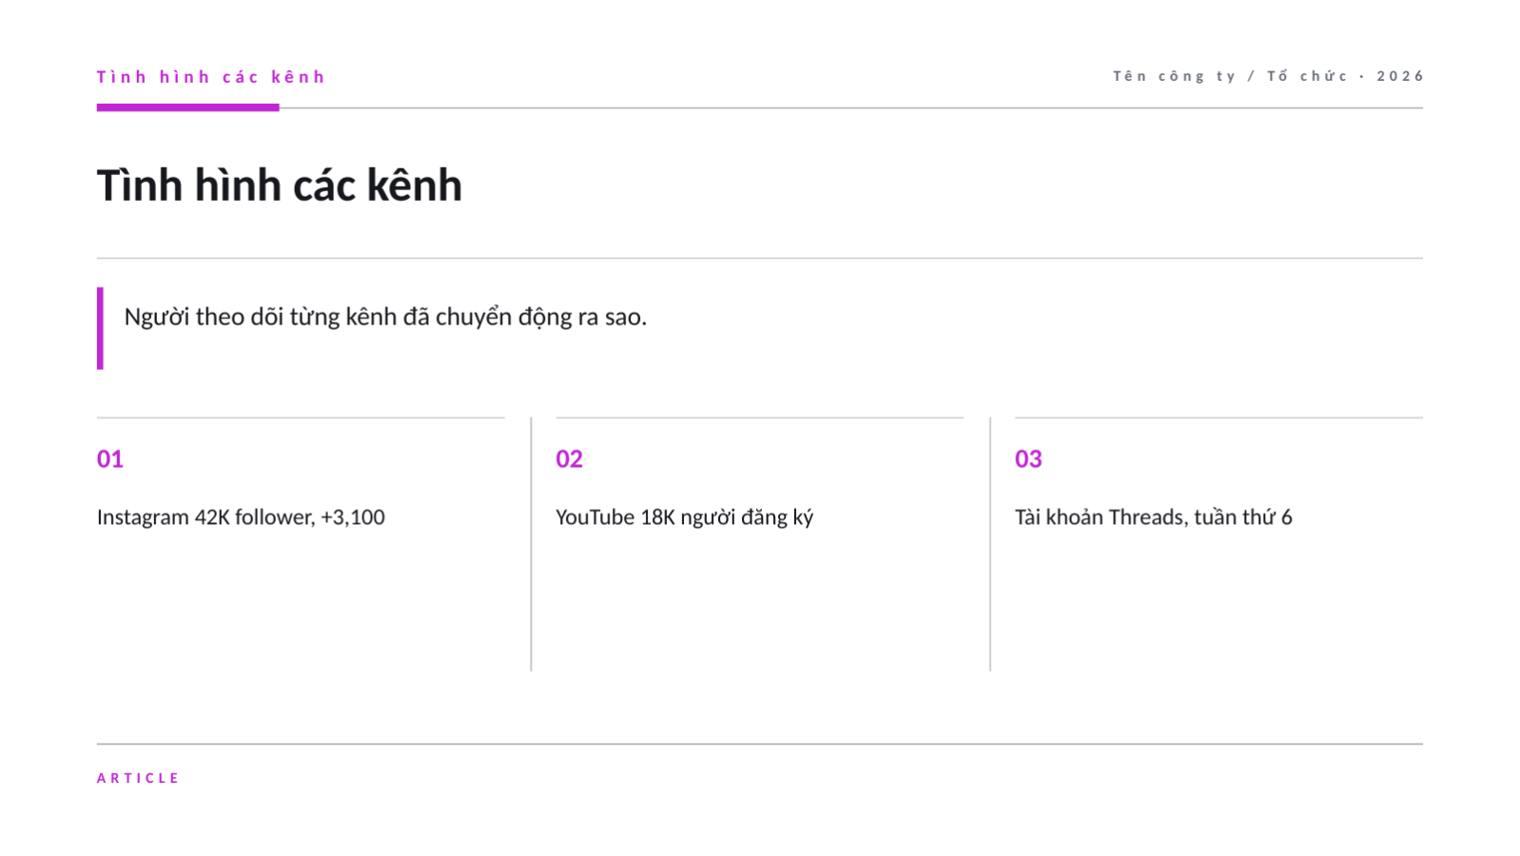Click the number '03'
The height and width of the screenshot is (856, 1520).
click(x=1028, y=459)
